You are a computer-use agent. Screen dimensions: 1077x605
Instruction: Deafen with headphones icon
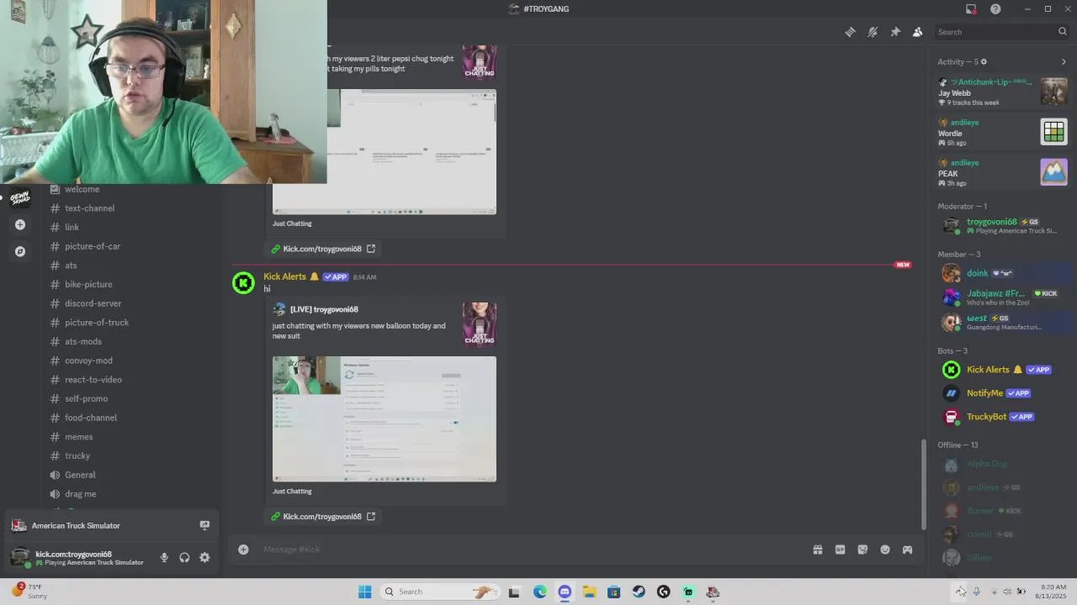point(184,557)
